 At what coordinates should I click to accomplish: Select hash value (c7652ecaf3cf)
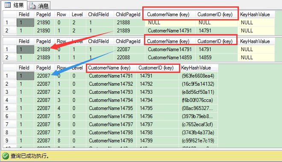[x=198, y=124]
